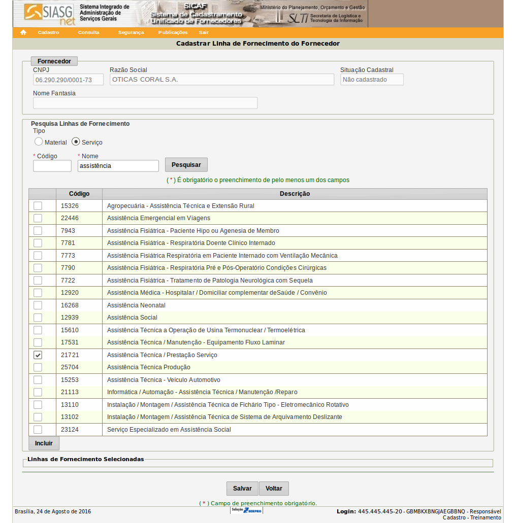Click description 'Assistência Neonatal'
The image size is (516, 523).
click(x=136, y=305)
